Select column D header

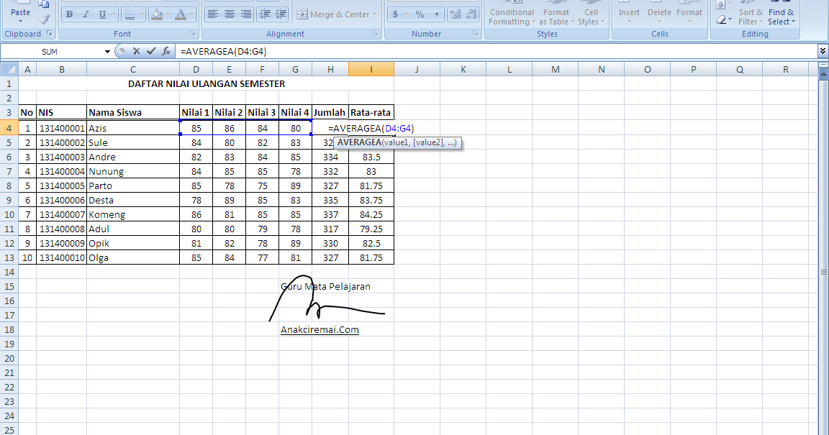point(196,69)
